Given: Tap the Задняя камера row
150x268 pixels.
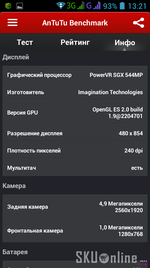Looking at the screenshot, I should 75,206.
